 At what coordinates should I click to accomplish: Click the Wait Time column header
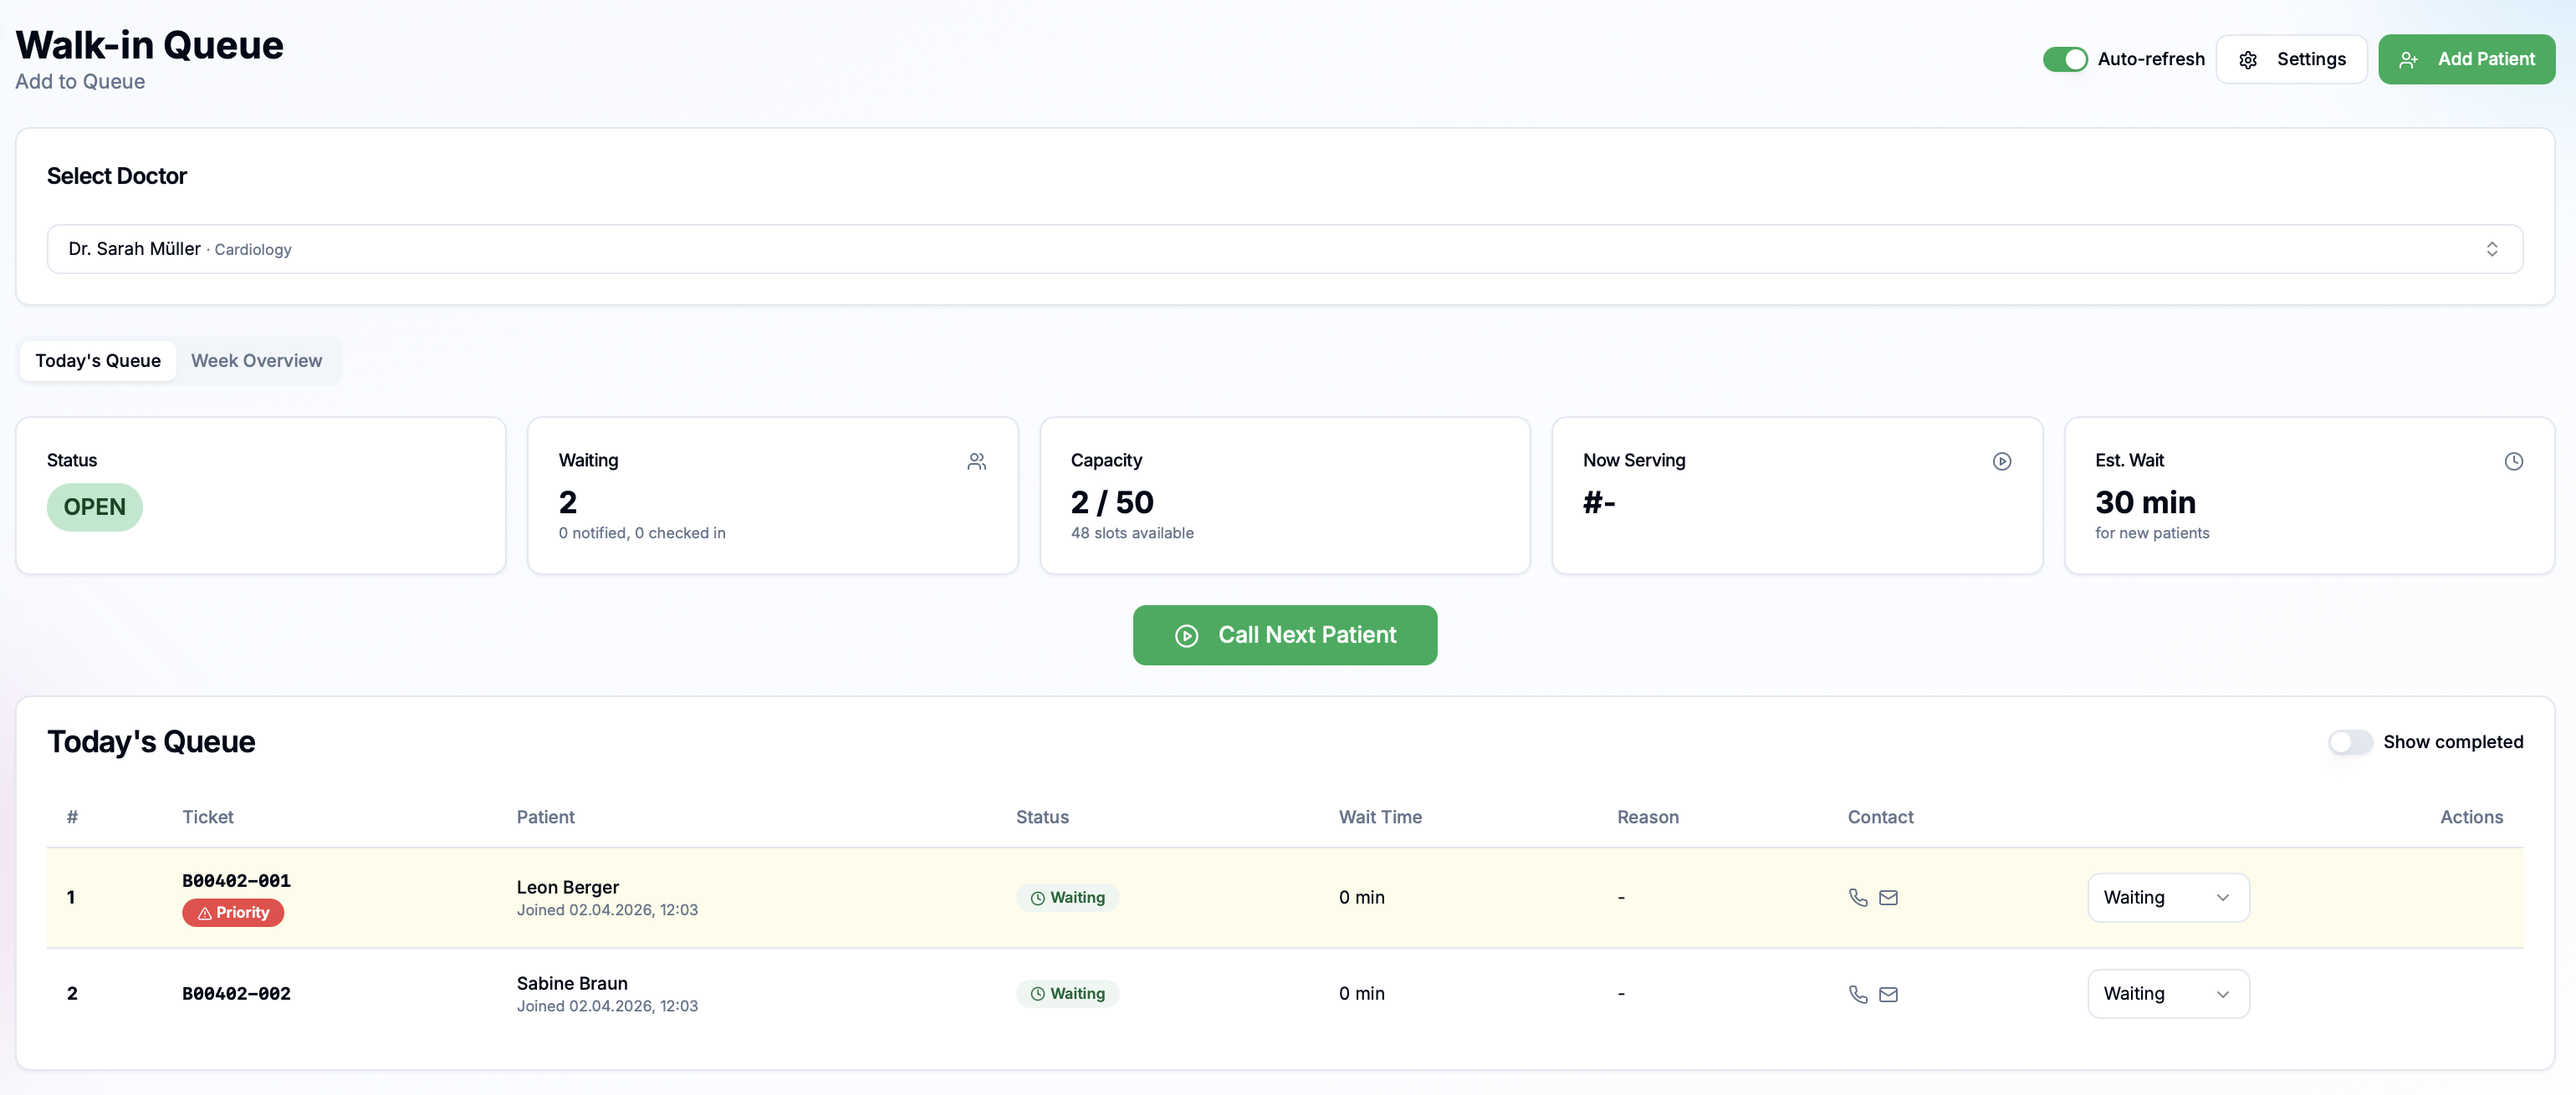coord(1380,817)
